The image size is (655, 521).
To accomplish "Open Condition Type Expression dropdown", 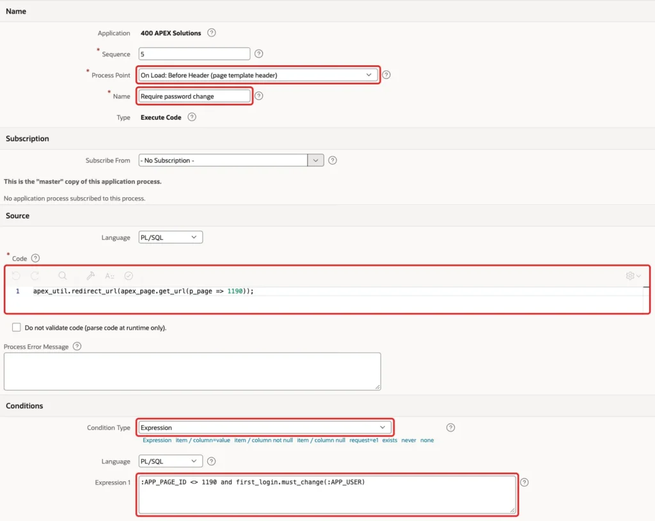I will click(264, 428).
